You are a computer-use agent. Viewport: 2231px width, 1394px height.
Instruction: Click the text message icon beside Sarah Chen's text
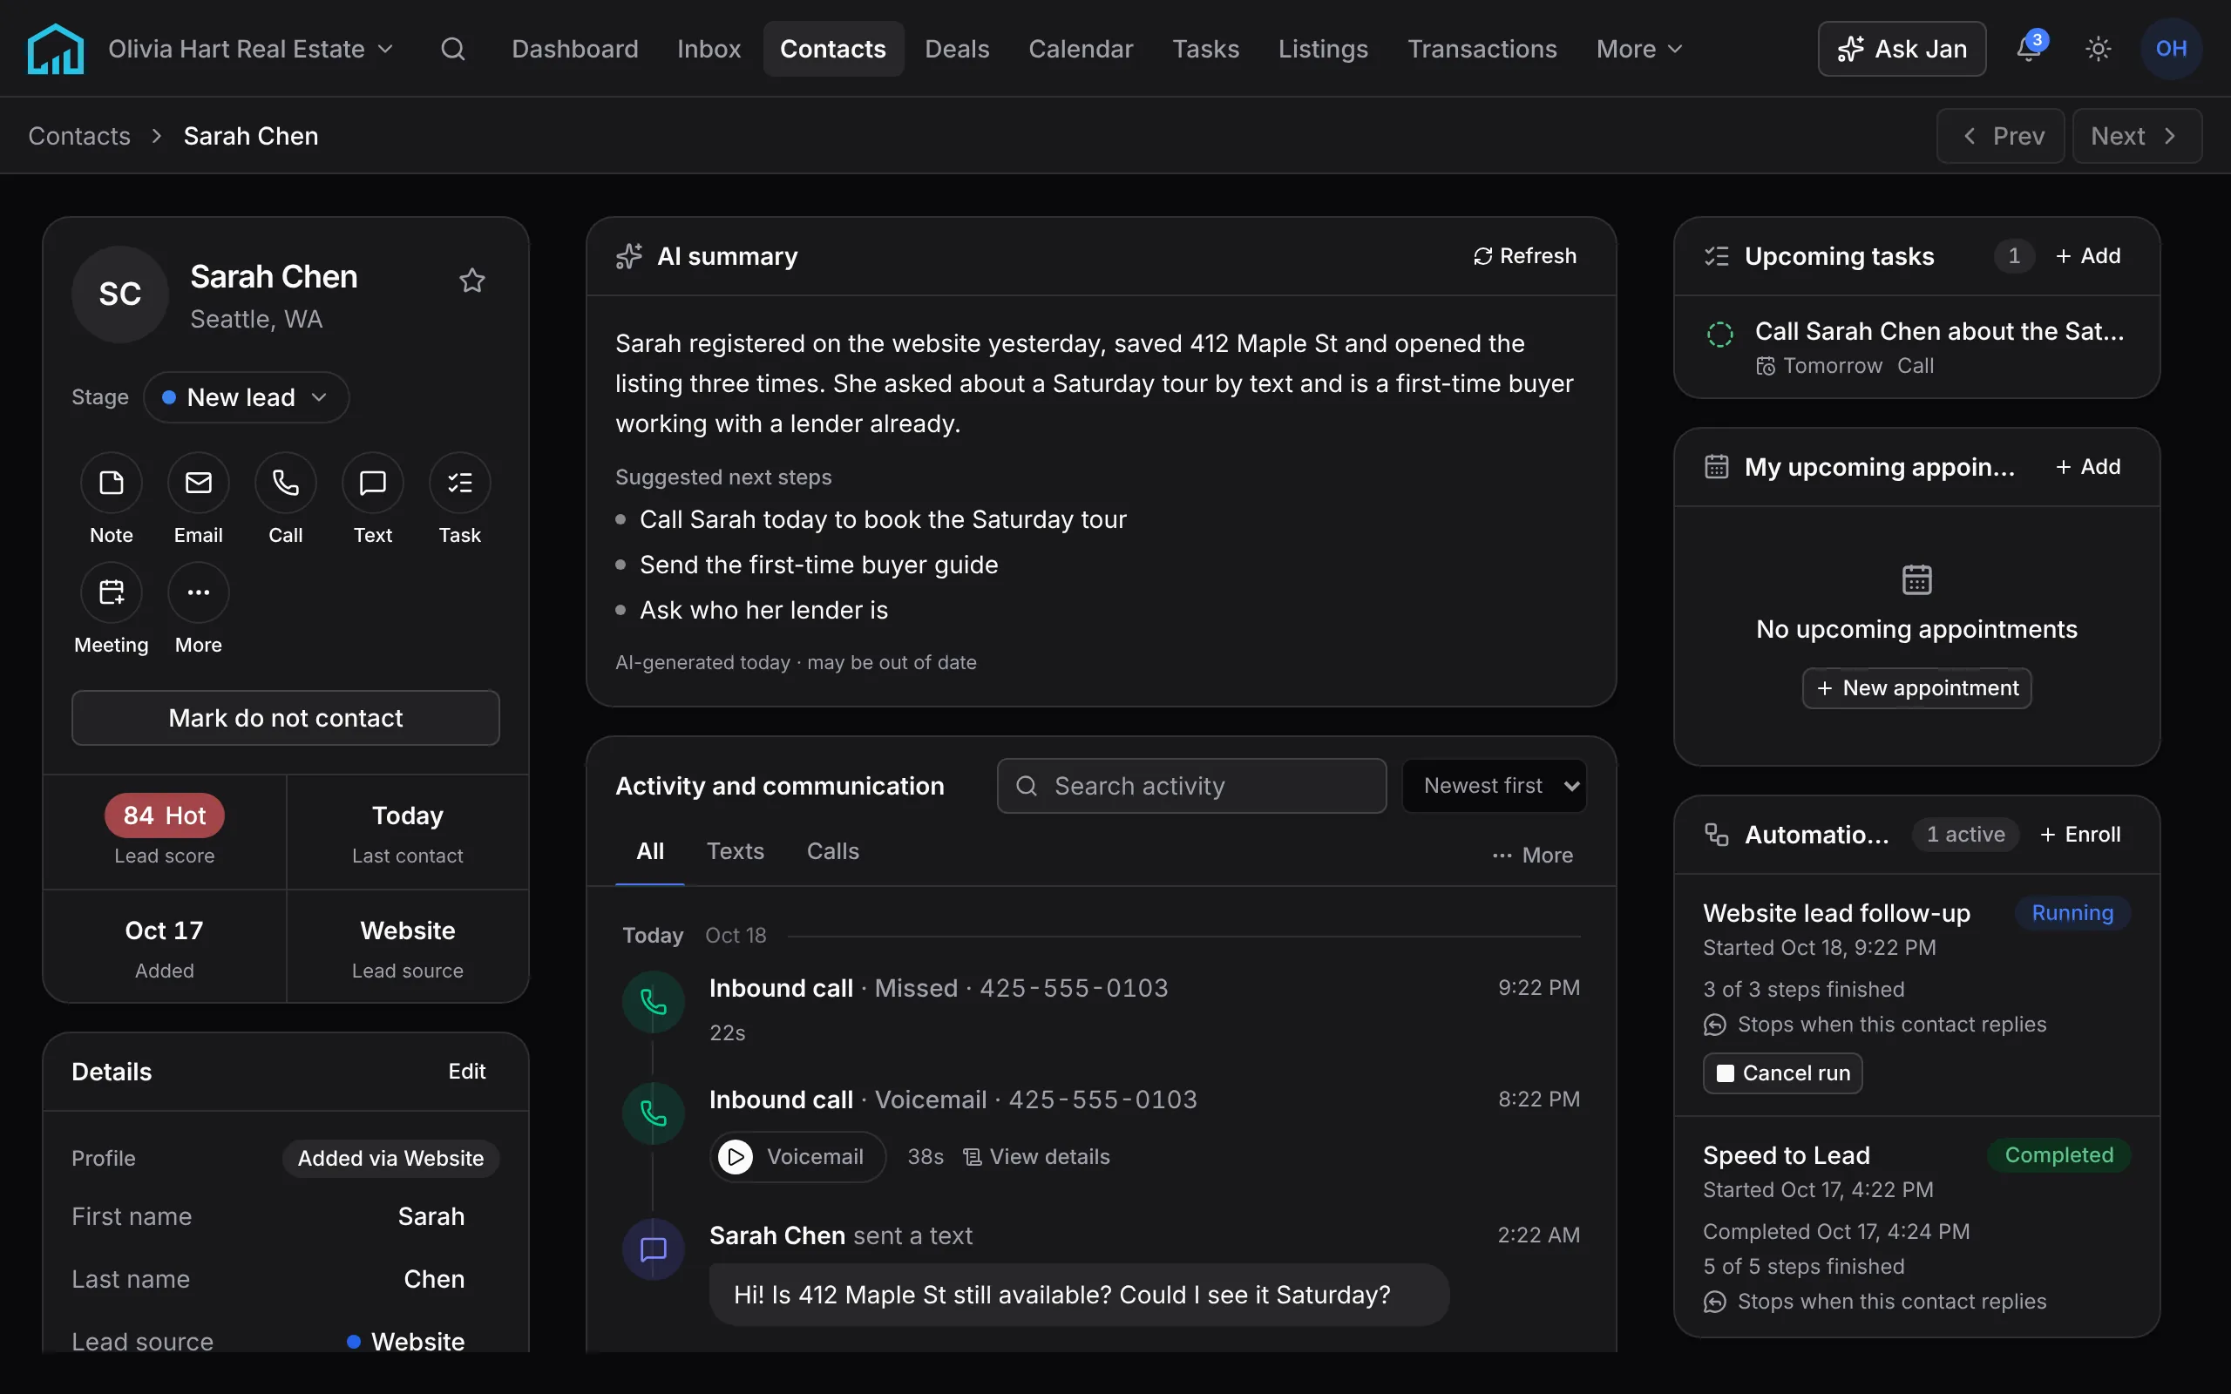(x=654, y=1250)
